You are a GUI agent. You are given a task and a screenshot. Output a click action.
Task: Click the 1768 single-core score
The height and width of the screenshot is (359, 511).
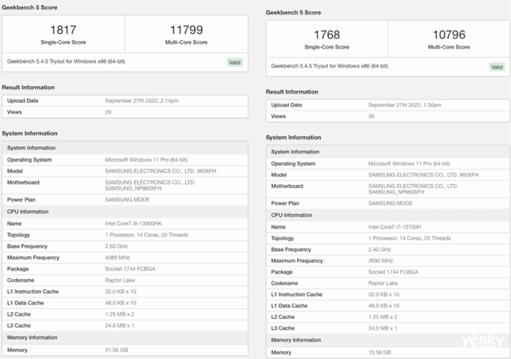(x=326, y=36)
